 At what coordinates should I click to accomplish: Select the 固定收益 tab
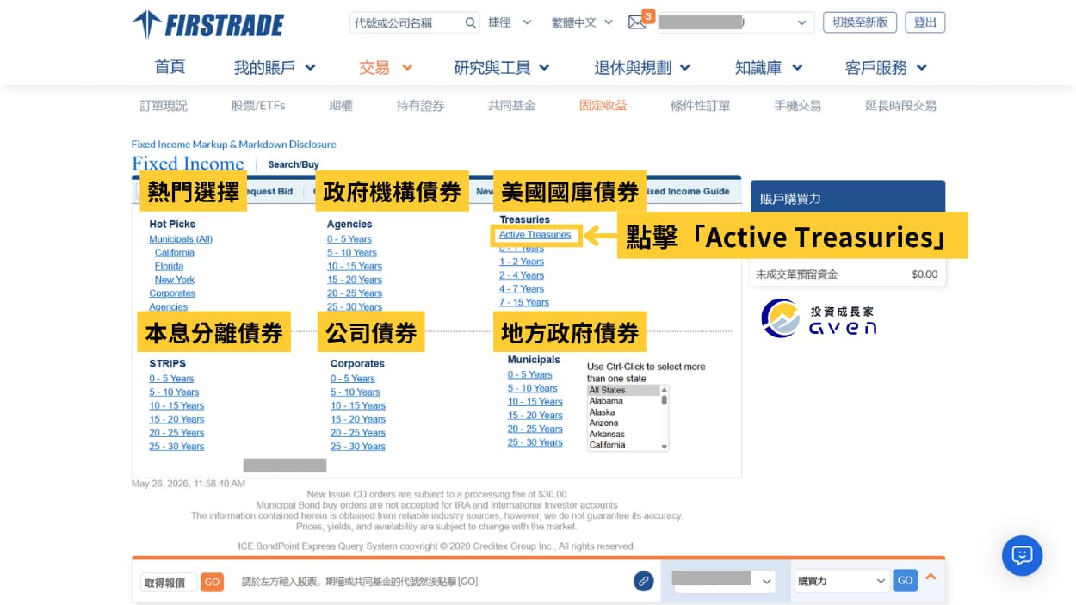tap(603, 106)
